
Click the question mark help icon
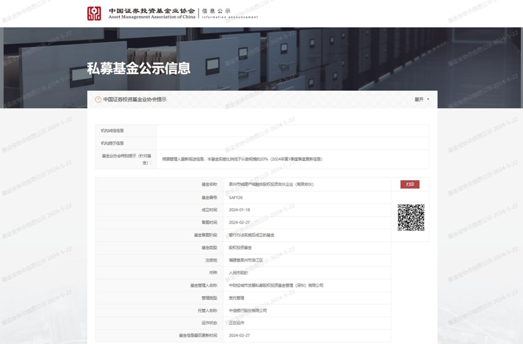click(98, 99)
